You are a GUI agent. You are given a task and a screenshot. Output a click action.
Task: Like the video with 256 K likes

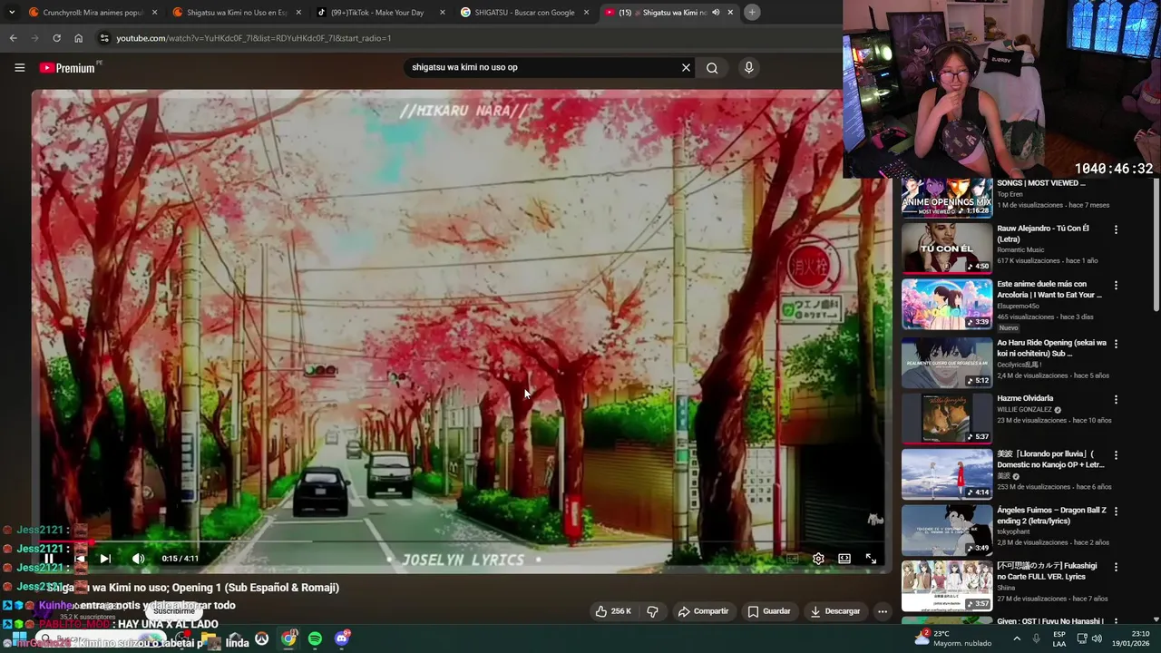(613, 611)
